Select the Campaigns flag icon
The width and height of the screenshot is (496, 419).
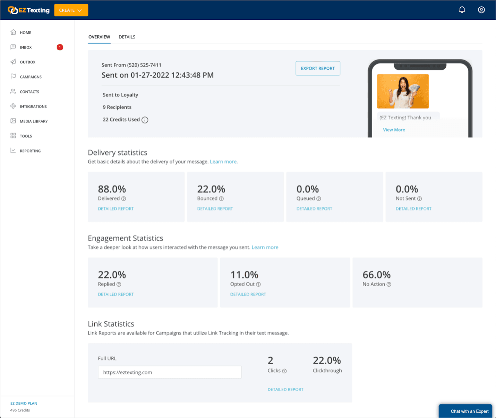click(13, 77)
